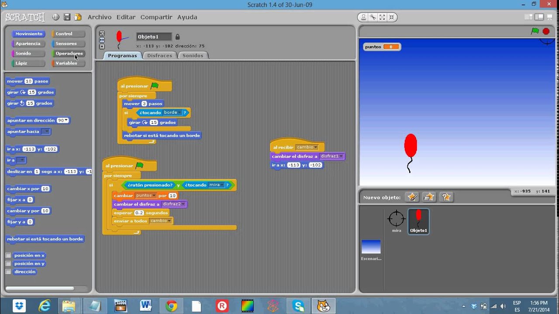Image resolution: width=559 pixels, height=314 pixels.
Task: Select the Movimiento block category
Action: [x=28, y=34]
